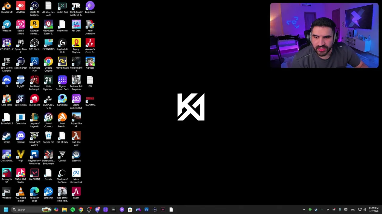Open the volume control in system tray
The width and height of the screenshot is (382, 214).
click(364, 210)
